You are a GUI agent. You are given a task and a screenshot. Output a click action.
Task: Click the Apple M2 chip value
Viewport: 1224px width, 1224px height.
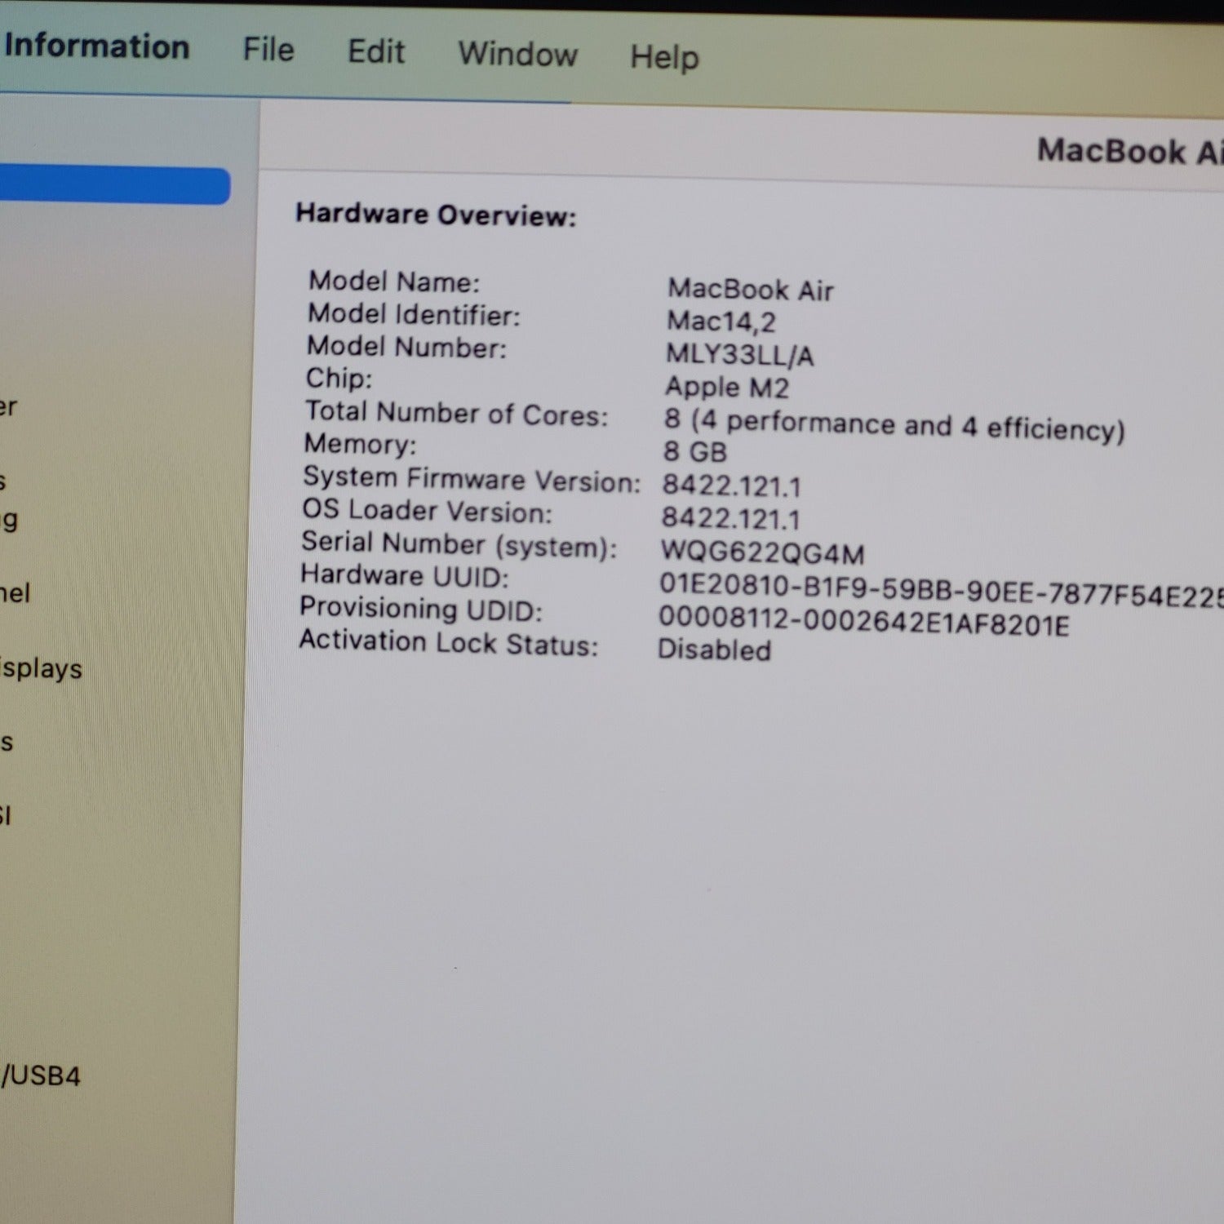coord(726,386)
